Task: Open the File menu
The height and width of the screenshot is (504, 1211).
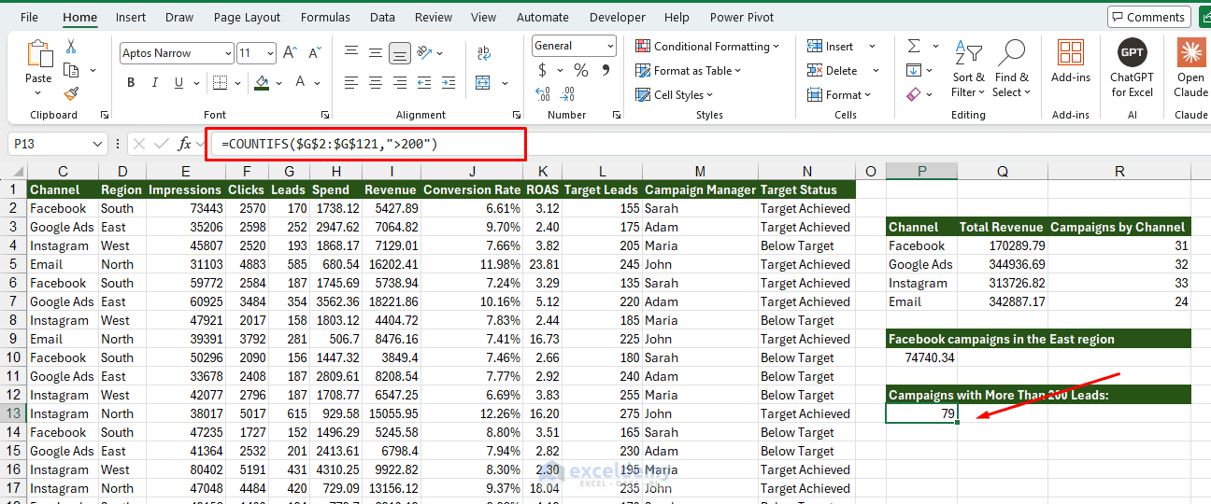Action: pyautogui.click(x=29, y=17)
